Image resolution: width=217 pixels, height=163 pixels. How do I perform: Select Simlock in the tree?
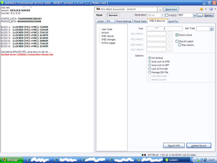[x=105, y=33]
